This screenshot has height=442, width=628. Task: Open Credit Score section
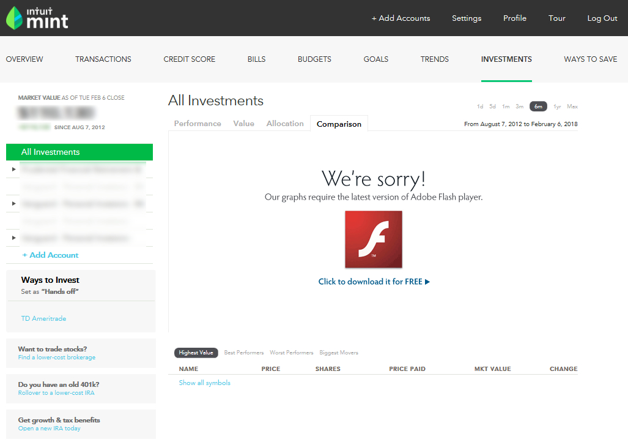click(190, 59)
